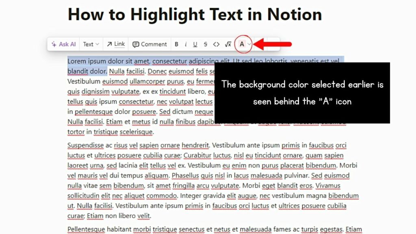Click the "How to Highlight Text in Notion" title

pyautogui.click(x=195, y=14)
